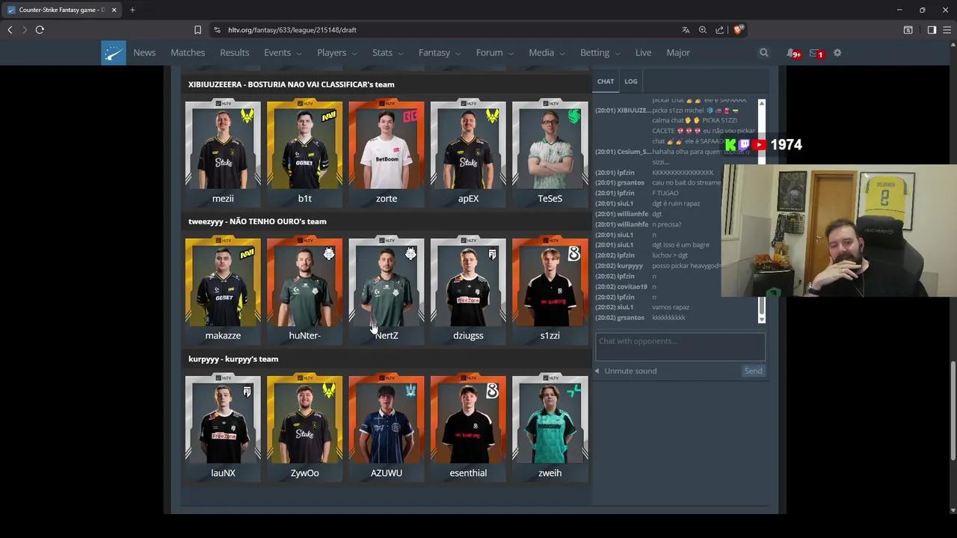Select the zweih player card

click(550, 427)
